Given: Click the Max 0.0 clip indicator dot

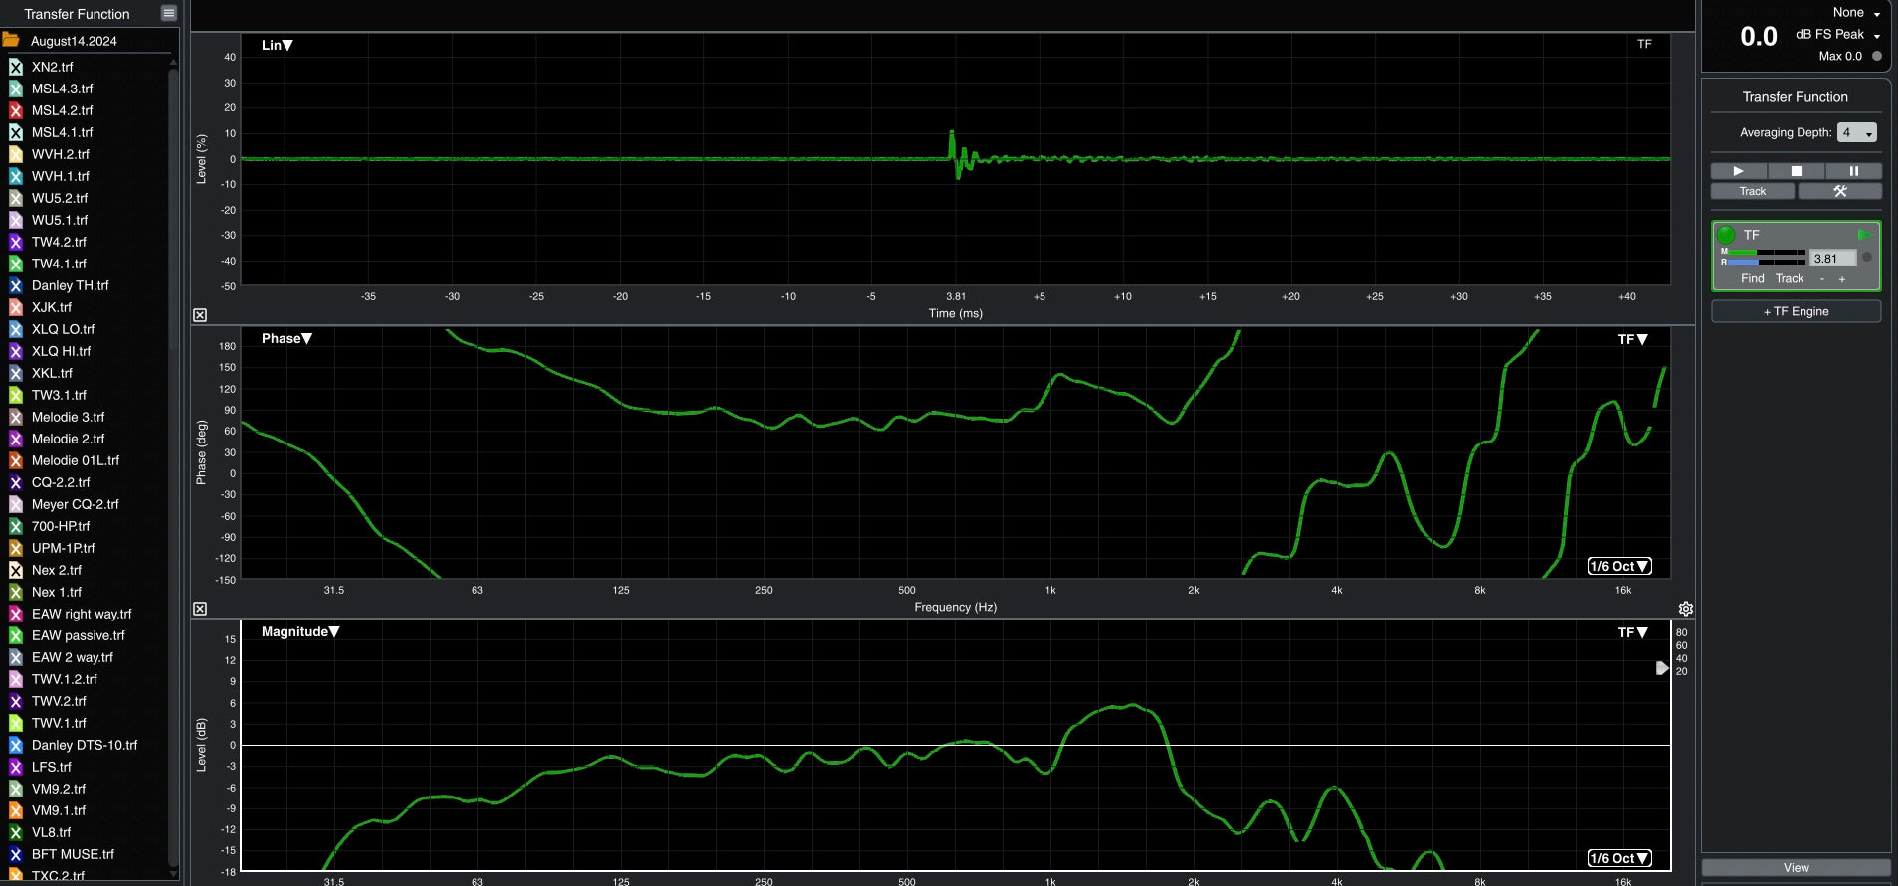Looking at the screenshot, I should coord(1877,56).
